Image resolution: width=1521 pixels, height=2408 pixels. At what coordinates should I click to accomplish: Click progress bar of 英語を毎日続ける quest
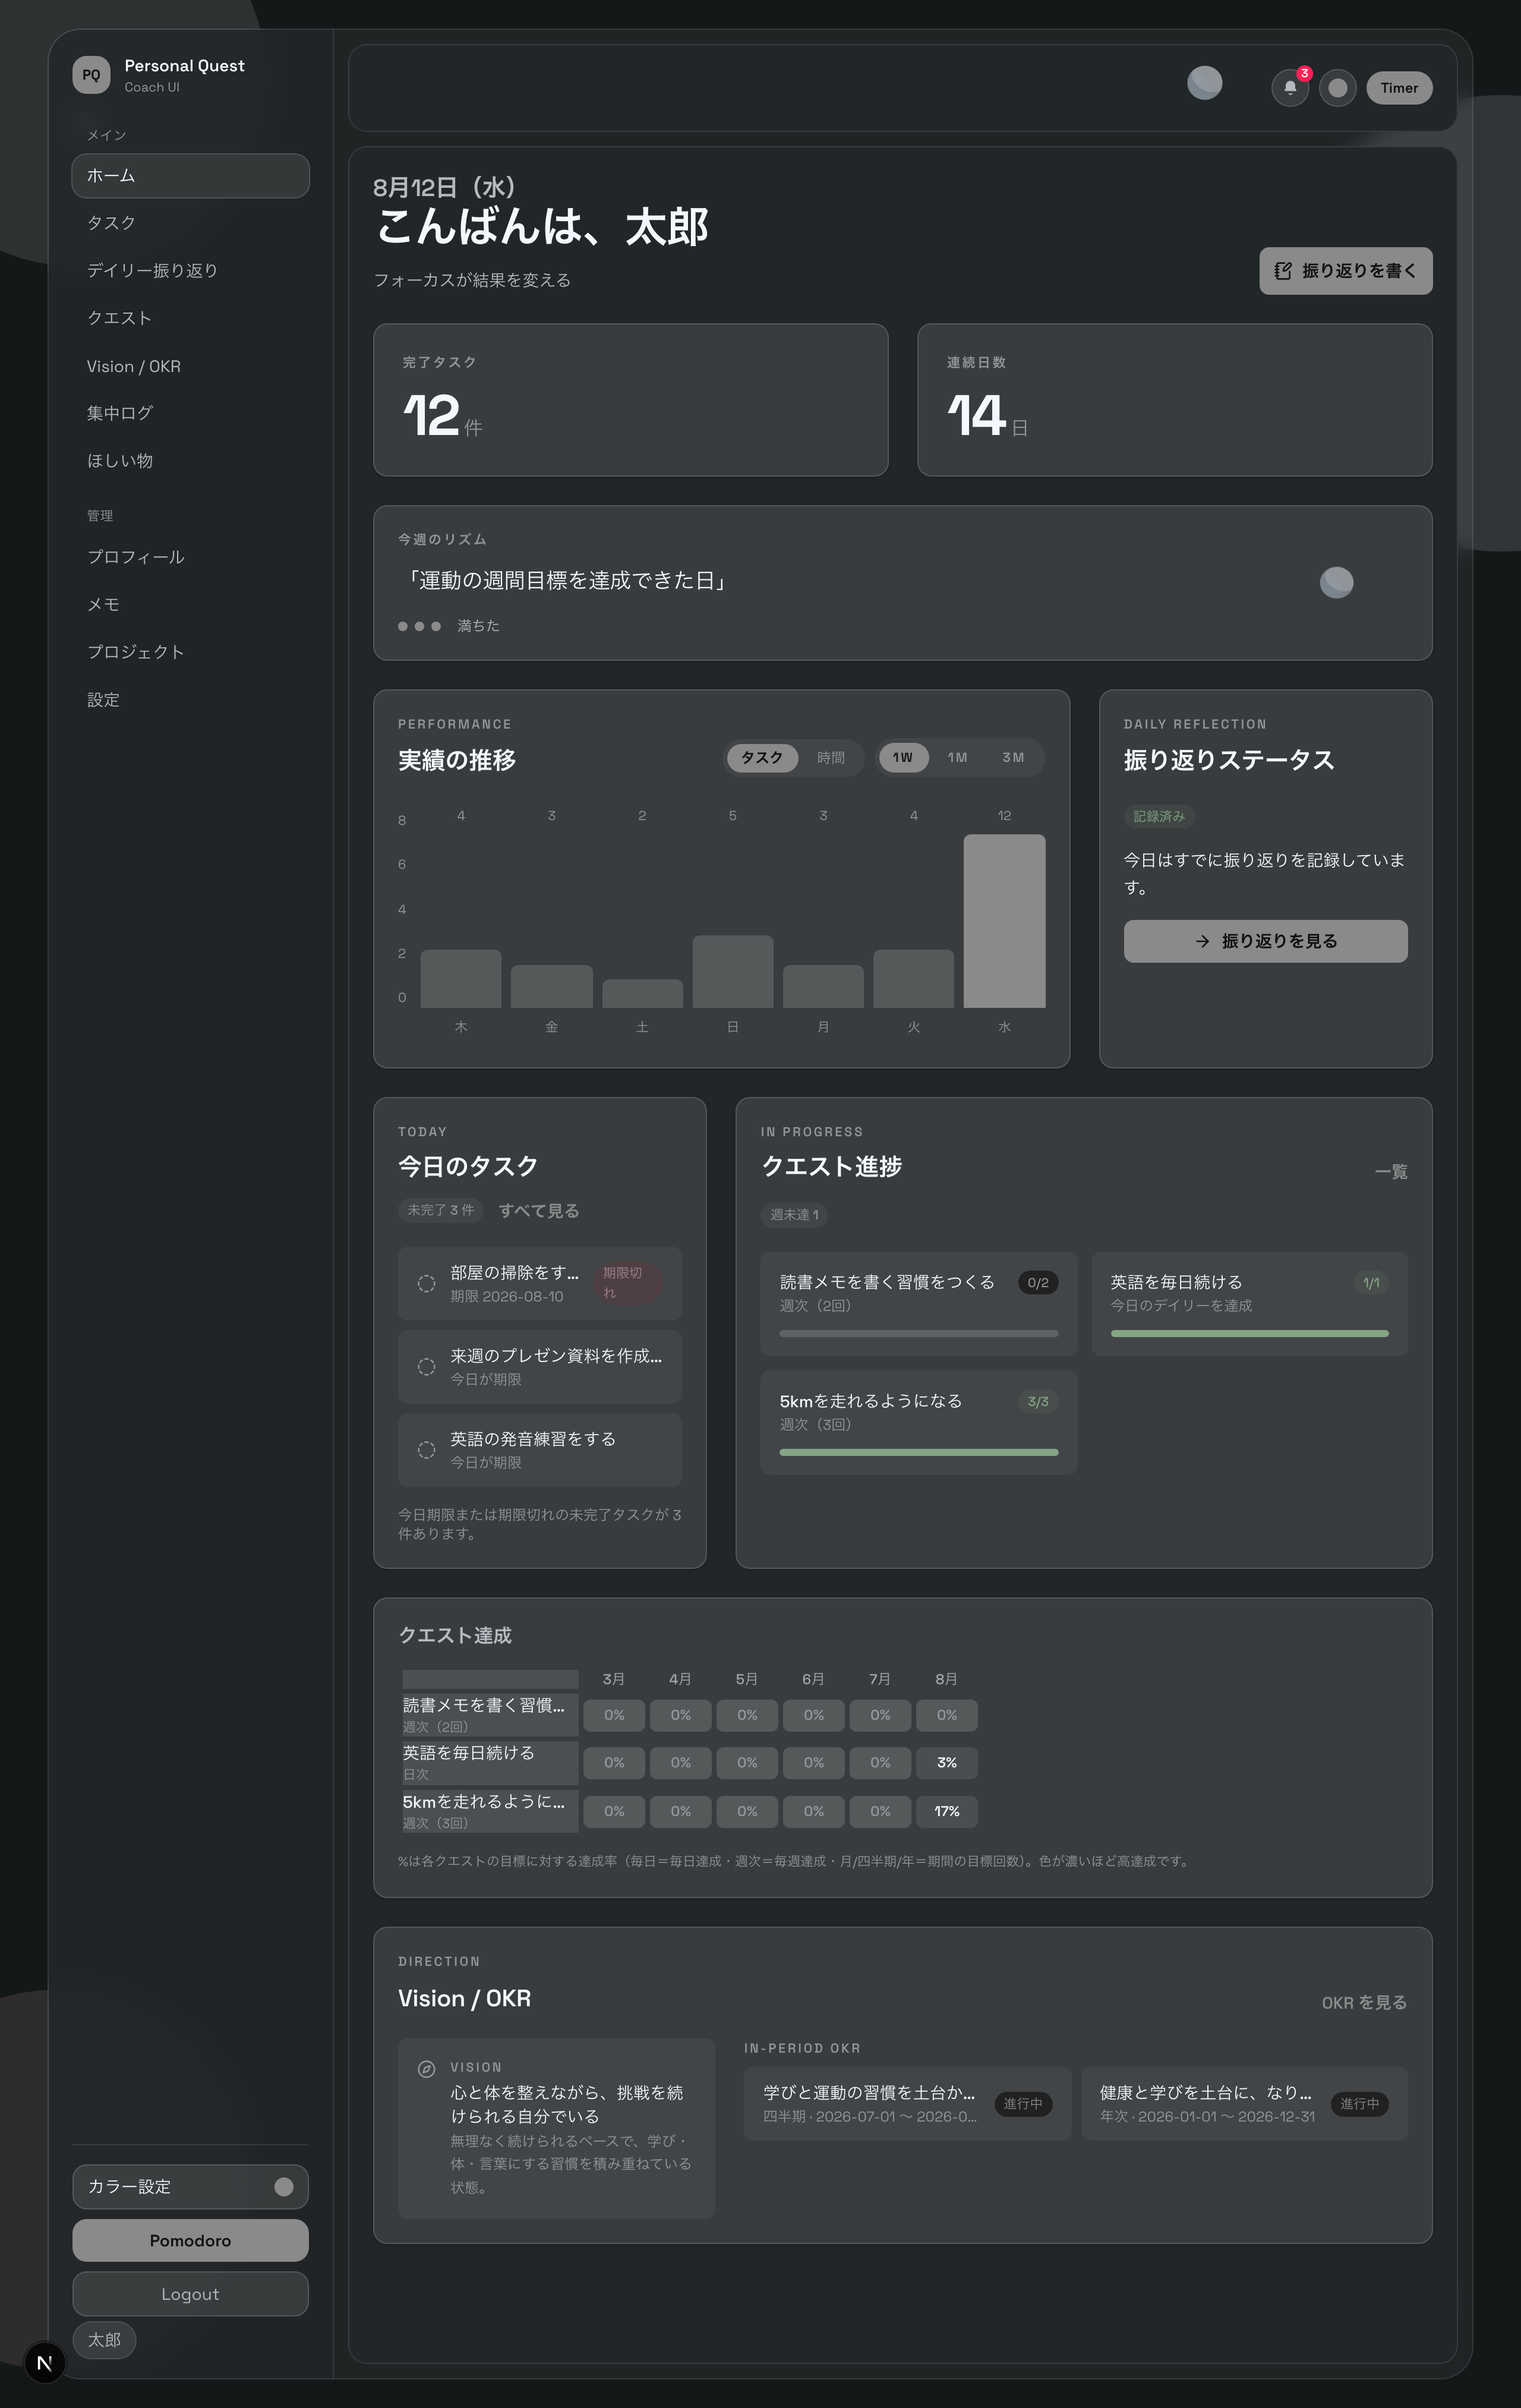(x=1249, y=1333)
